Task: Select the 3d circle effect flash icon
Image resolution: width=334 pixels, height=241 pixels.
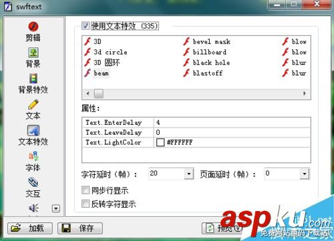Action: pyautogui.click(x=88, y=52)
